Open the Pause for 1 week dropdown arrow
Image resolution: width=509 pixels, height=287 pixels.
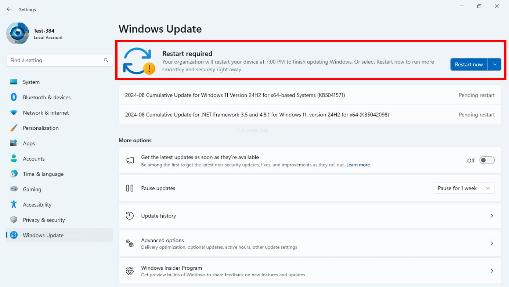tap(488, 188)
